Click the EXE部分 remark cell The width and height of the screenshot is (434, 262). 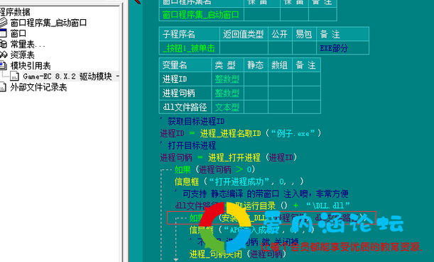click(x=342, y=48)
